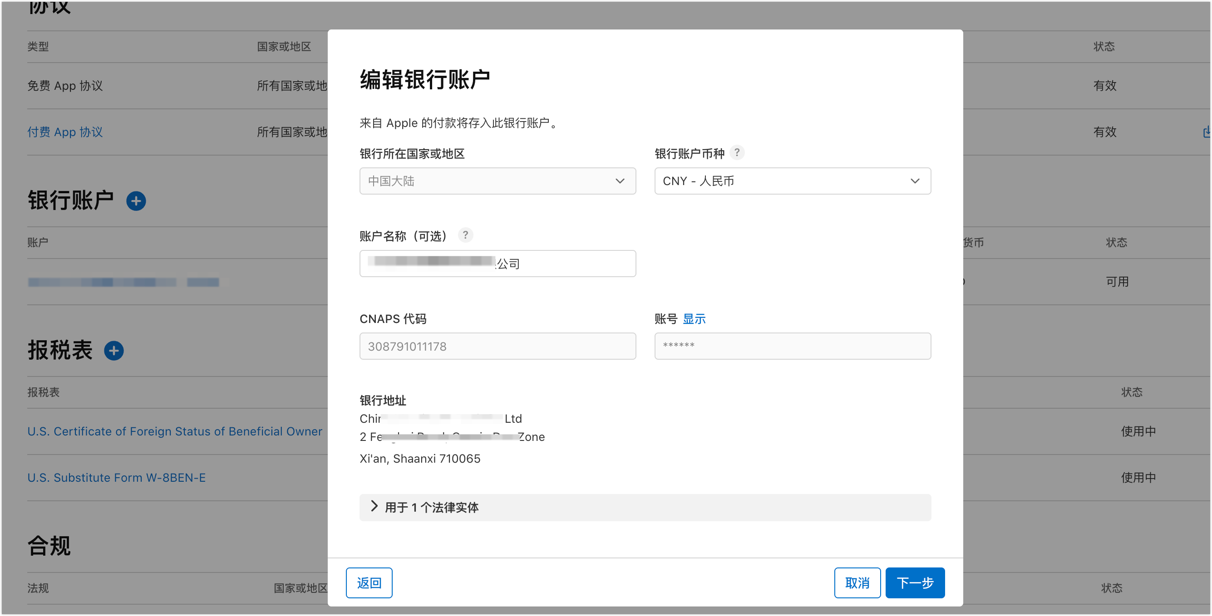Viewport: 1212px width, 616px height.
Task: Click 显示 to reveal the account number
Action: click(694, 319)
